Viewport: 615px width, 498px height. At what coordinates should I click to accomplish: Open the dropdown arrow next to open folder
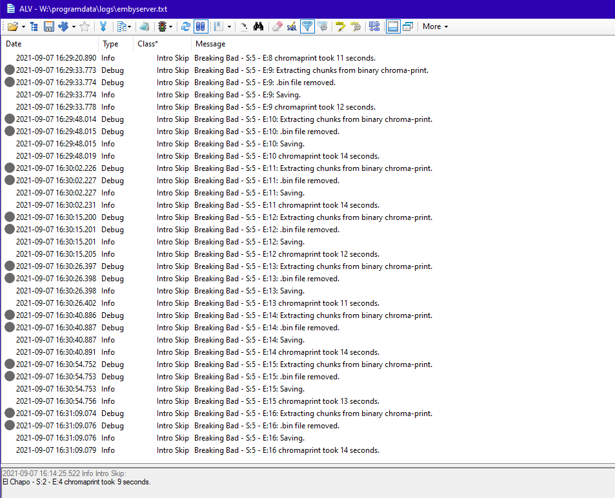tap(23, 27)
